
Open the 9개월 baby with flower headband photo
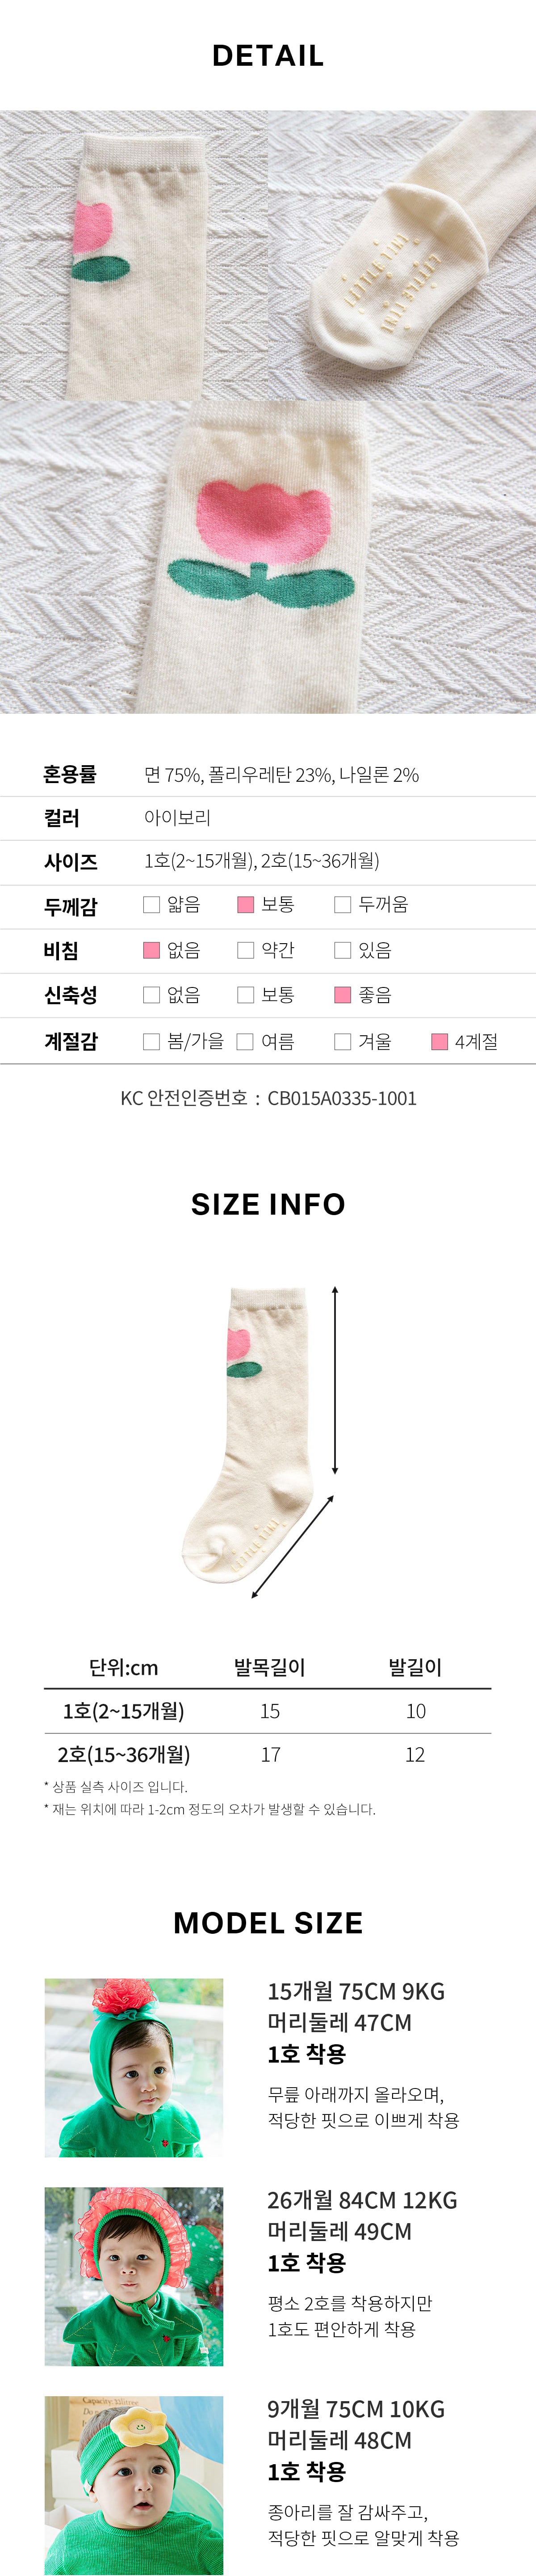(134, 2485)
